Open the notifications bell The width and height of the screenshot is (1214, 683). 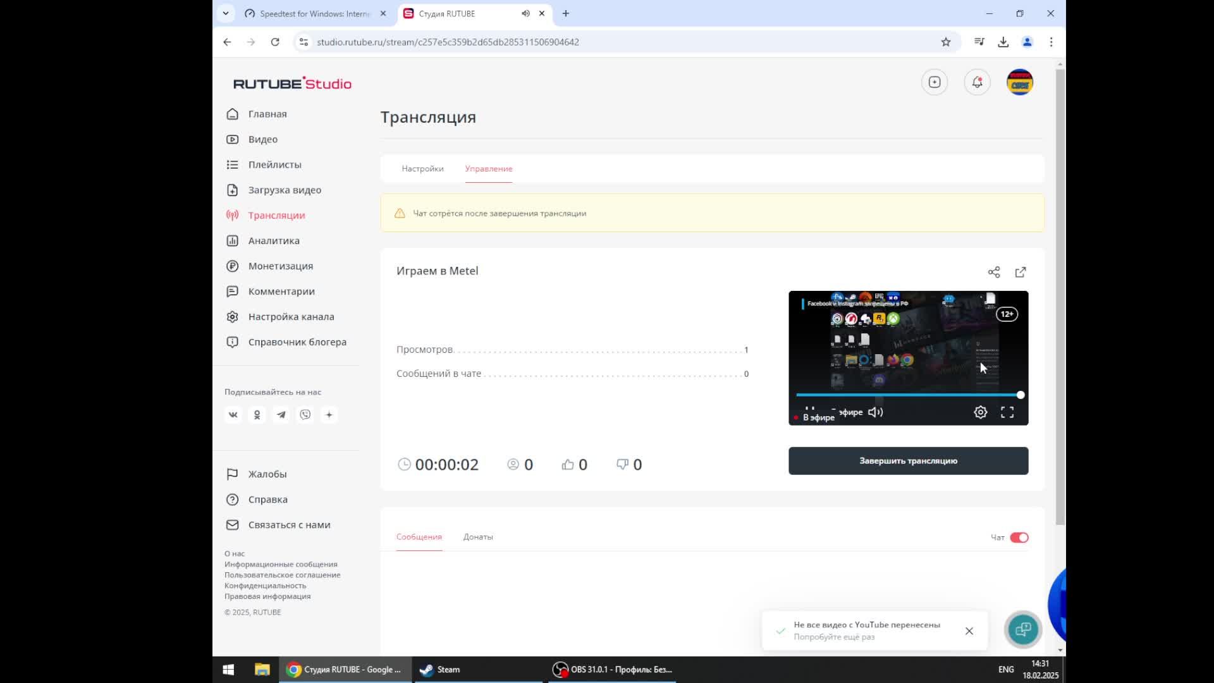pos(977,82)
